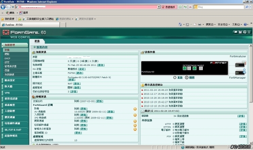Click the IE Back button

click(x=3, y=7)
